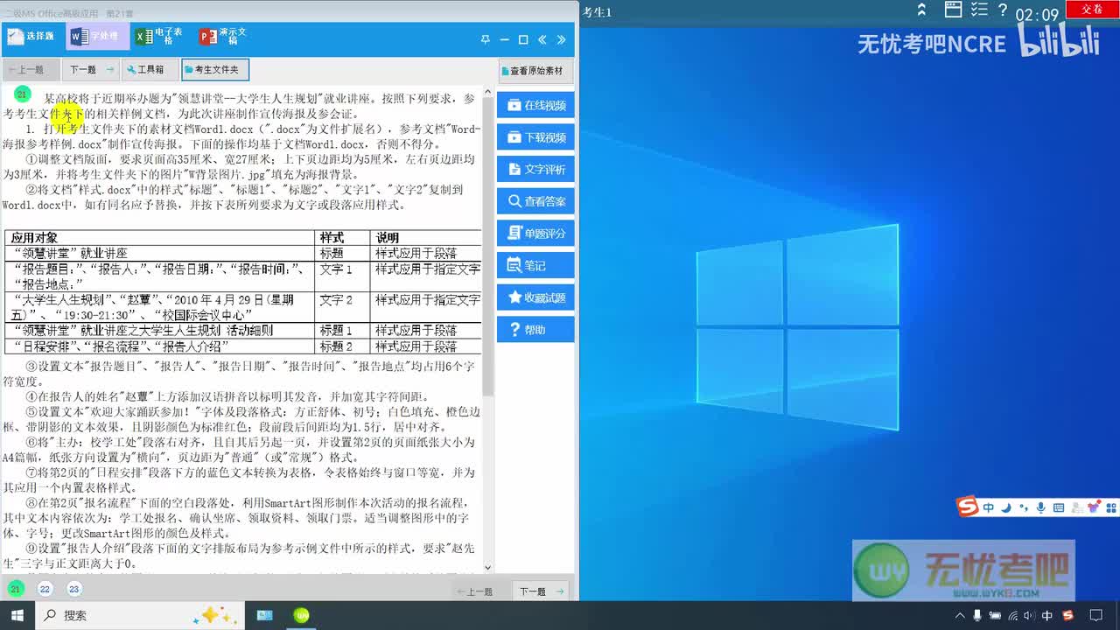Open soft keyboard on Sogou IME bar
This screenshot has height=630, width=1120.
coord(1059,507)
